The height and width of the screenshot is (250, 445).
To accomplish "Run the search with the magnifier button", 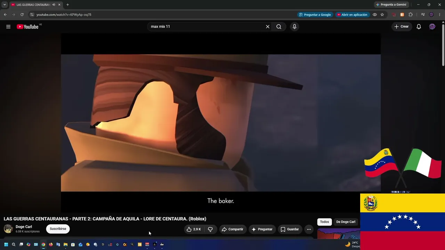I will tap(279, 27).
